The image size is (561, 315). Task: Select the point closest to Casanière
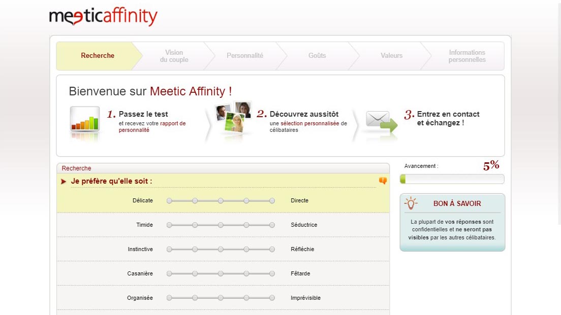click(169, 273)
